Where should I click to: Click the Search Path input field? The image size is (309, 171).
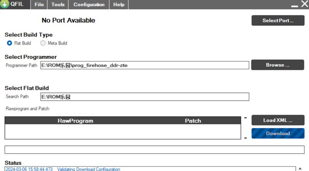(x=145, y=97)
